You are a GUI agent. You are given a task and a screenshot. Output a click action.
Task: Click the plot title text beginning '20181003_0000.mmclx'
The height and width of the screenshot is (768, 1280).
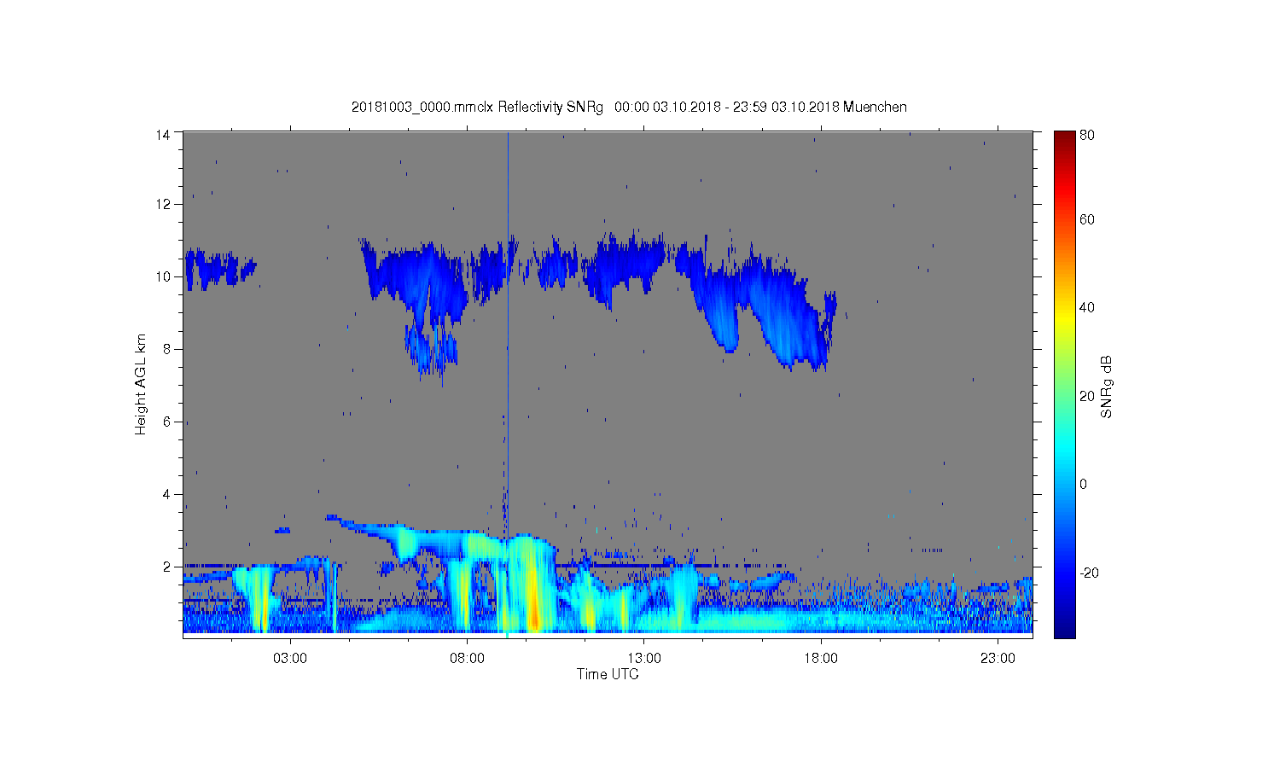(x=629, y=108)
